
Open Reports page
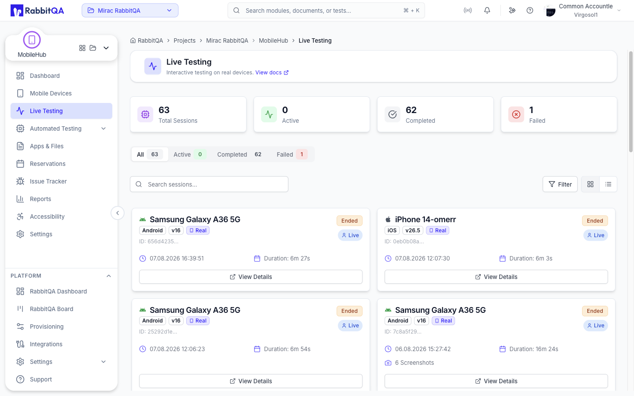point(61,199)
